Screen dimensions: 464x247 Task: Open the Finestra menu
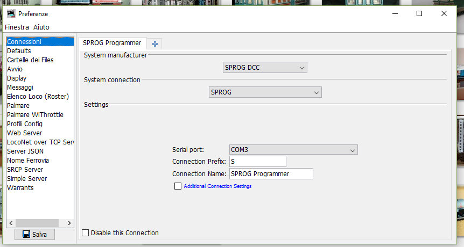[17, 27]
